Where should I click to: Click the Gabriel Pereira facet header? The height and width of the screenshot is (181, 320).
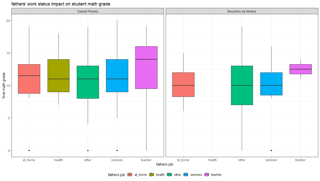(88, 11)
